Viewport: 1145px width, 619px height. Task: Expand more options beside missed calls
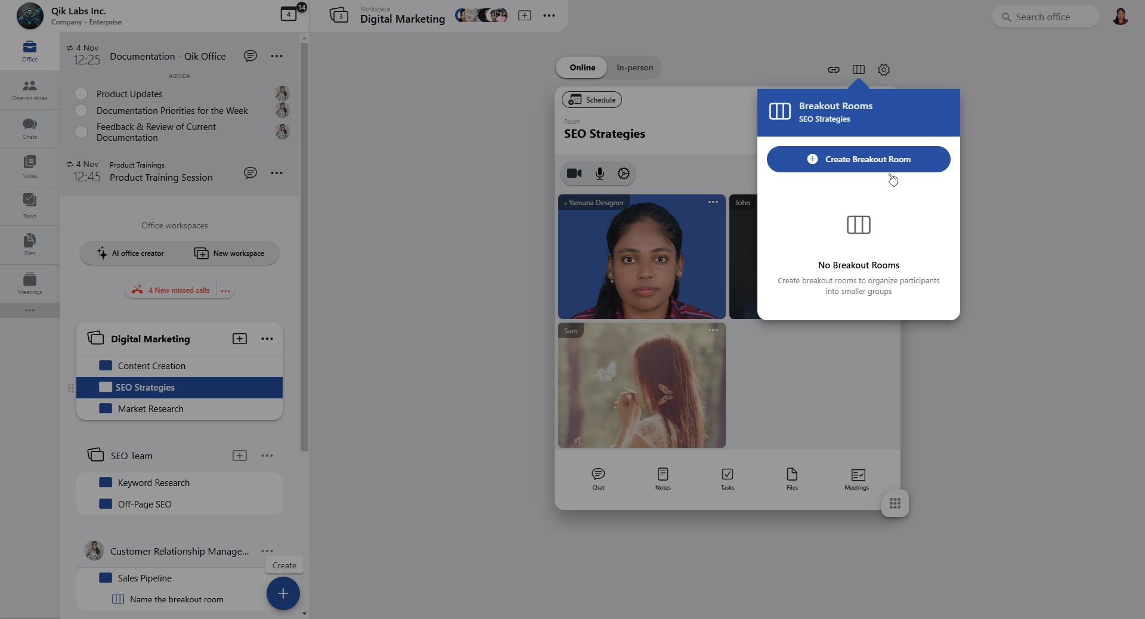coord(225,290)
